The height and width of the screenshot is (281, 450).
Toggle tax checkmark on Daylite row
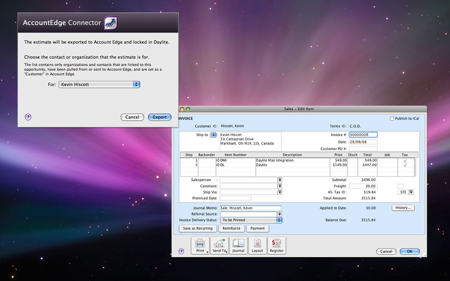point(405,165)
